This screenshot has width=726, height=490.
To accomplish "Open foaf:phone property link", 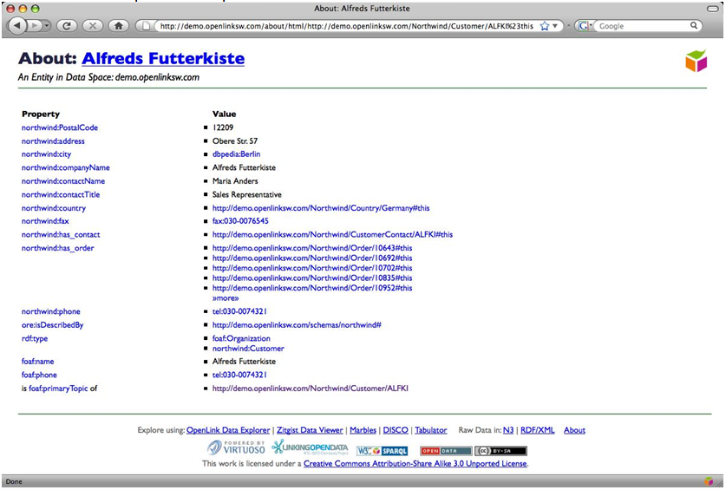I will tap(39, 375).
